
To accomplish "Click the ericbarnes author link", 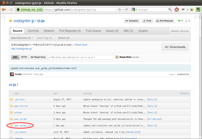I will pyautogui.click(x=155, y=119).
